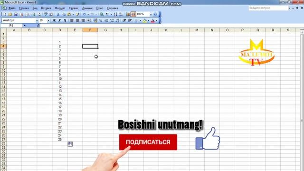Decrease the cell indent
The width and height of the screenshot is (304, 171).
click(124, 20)
